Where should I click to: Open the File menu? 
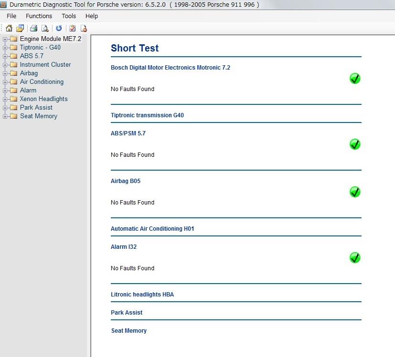[x=11, y=16]
